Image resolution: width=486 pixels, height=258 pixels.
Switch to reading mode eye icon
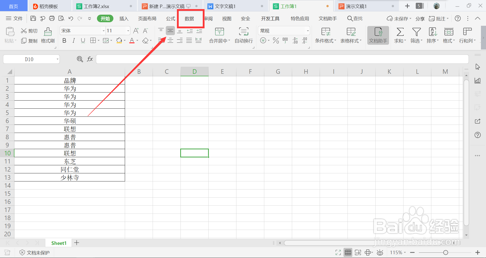pos(380,252)
